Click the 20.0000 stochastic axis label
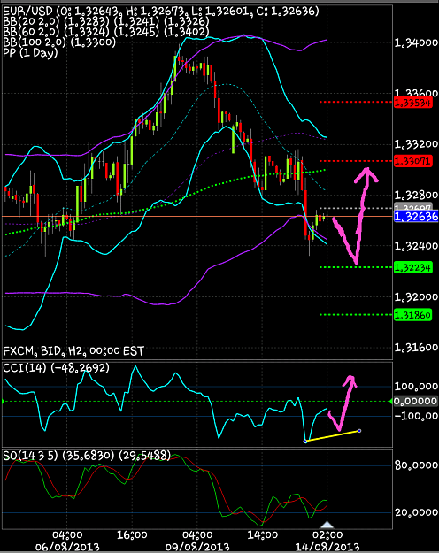 click(416, 512)
